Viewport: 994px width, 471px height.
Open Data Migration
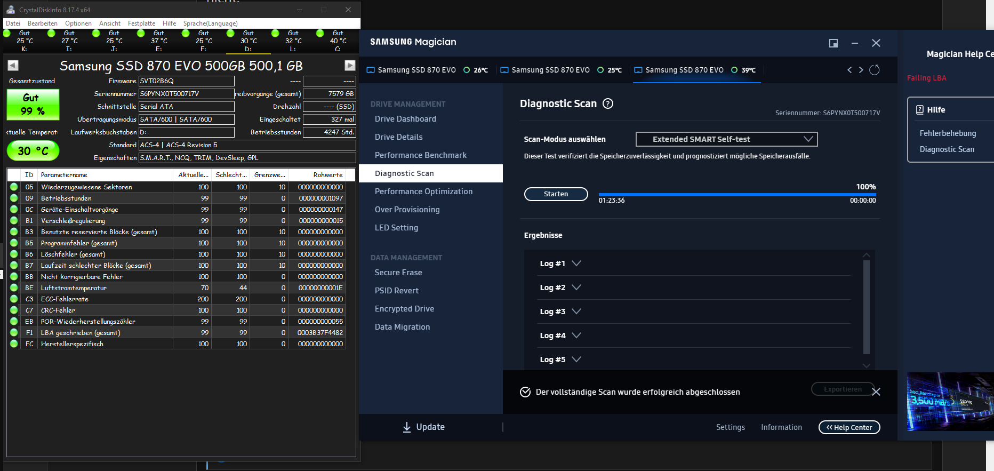pyautogui.click(x=402, y=327)
